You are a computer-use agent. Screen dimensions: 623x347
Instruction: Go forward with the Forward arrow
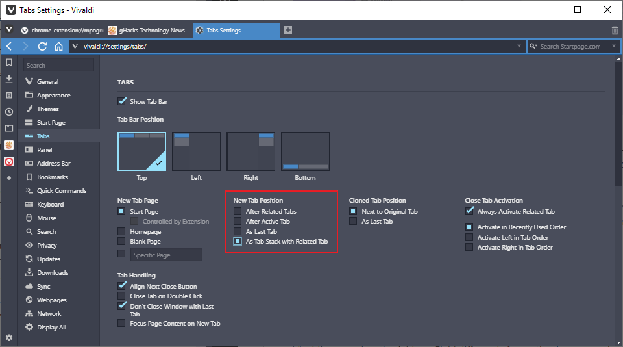click(x=25, y=47)
